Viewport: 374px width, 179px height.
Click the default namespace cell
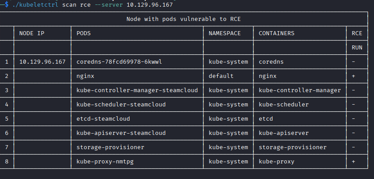coord(221,76)
